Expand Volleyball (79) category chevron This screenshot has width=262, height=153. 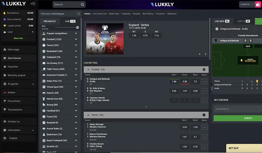click(x=76, y=57)
